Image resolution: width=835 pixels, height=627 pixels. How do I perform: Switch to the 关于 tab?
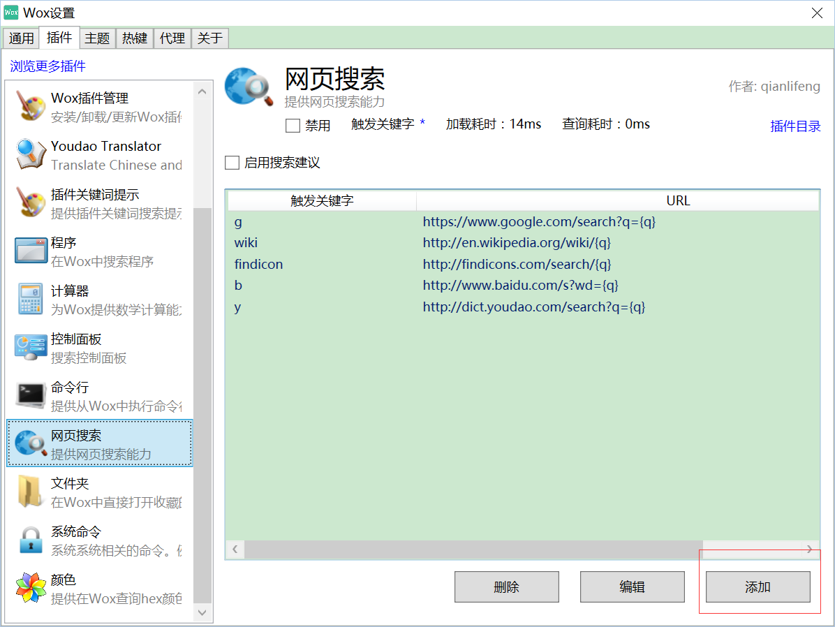(x=210, y=38)
